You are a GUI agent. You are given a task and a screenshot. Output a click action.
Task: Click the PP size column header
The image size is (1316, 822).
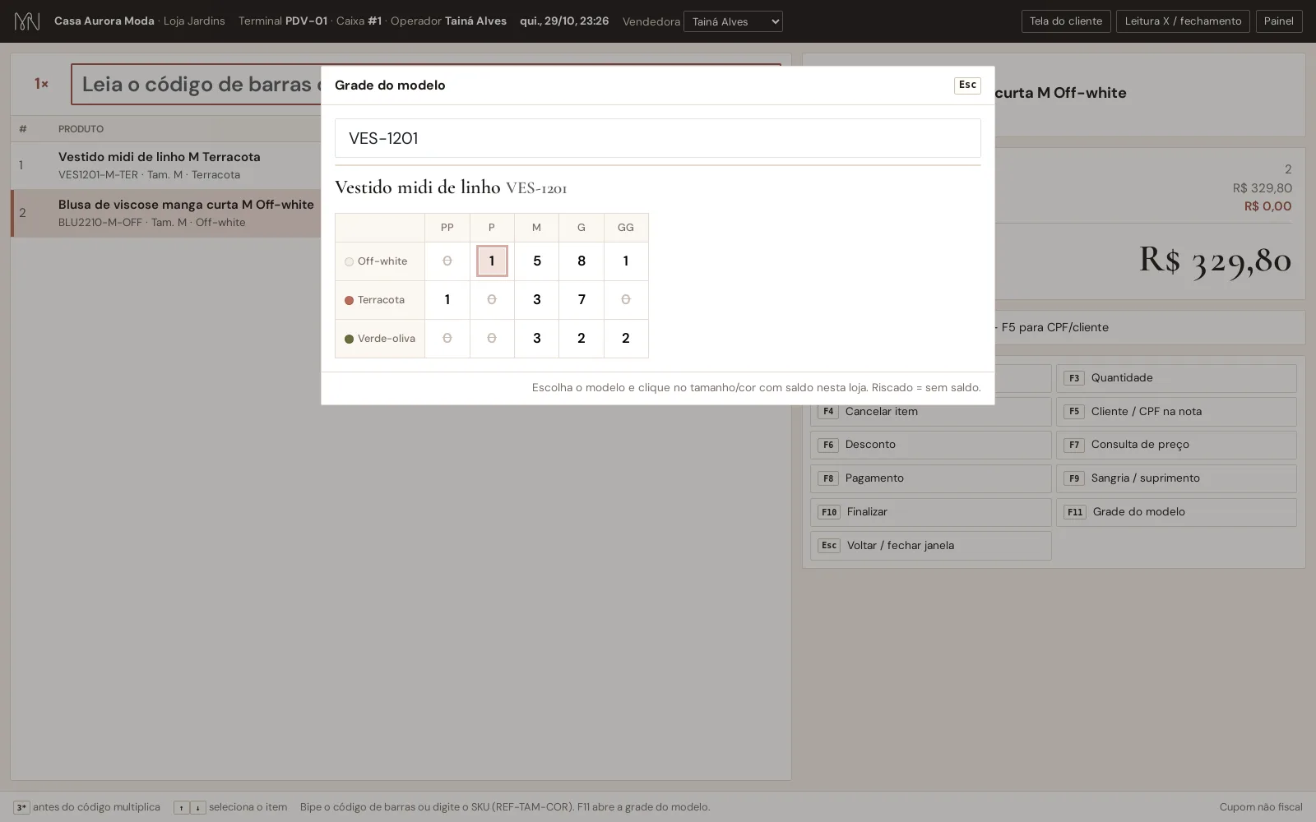point(447,228)
